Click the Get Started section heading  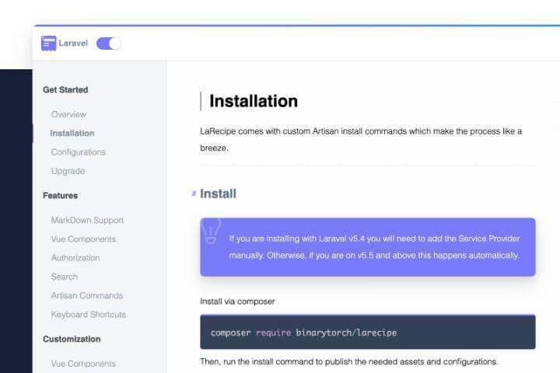click(65, 89)
